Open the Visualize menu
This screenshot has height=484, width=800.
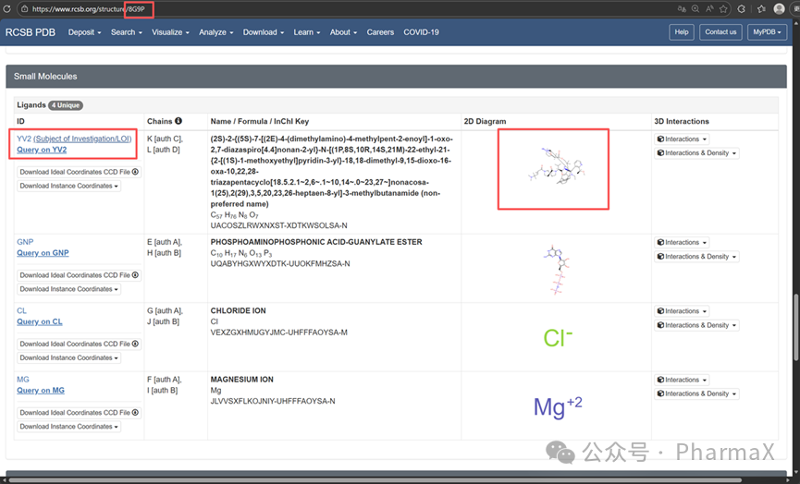tap(170, 32)
